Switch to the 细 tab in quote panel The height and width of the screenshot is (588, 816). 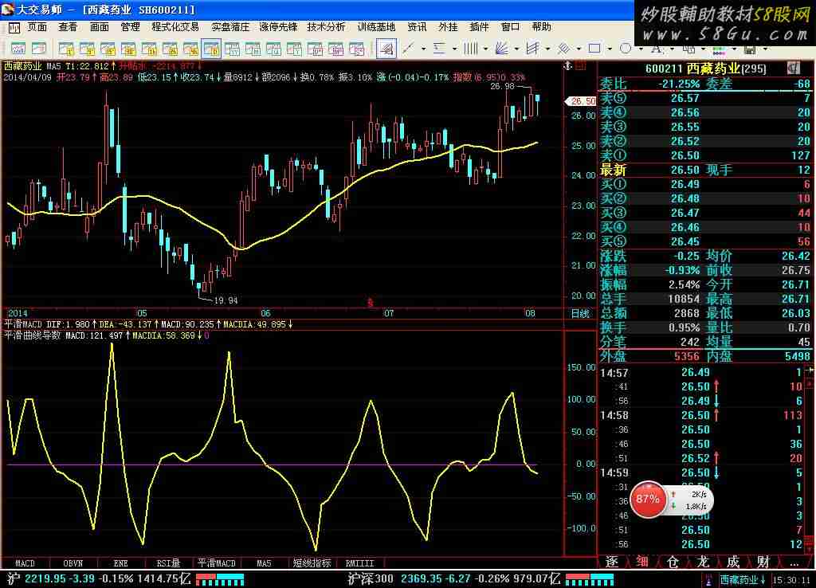[x=642, y=562]
